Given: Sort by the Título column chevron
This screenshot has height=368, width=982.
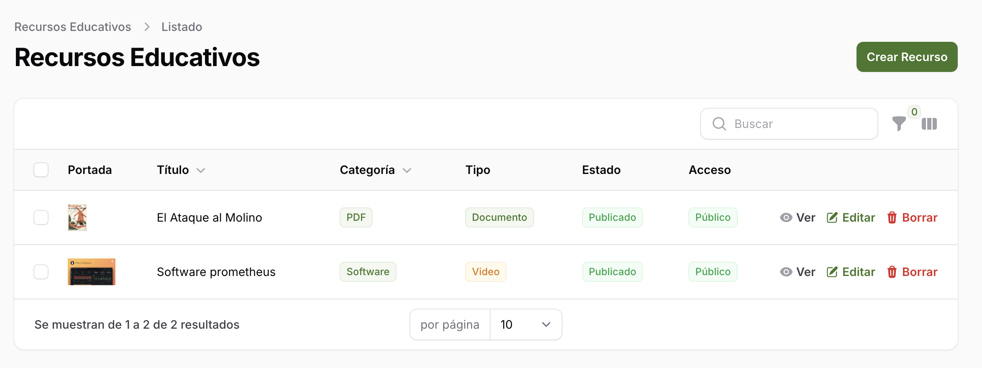Looking at the screenshot, I should point(201,170).
